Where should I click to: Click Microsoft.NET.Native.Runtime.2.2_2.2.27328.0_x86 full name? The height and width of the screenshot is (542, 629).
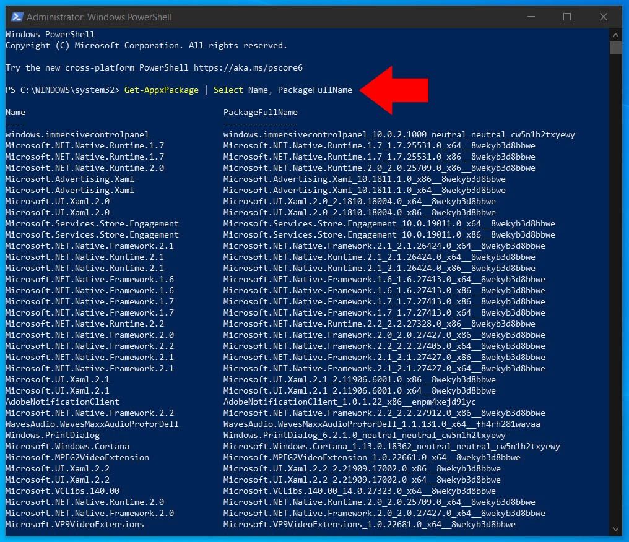click(380, 324)
